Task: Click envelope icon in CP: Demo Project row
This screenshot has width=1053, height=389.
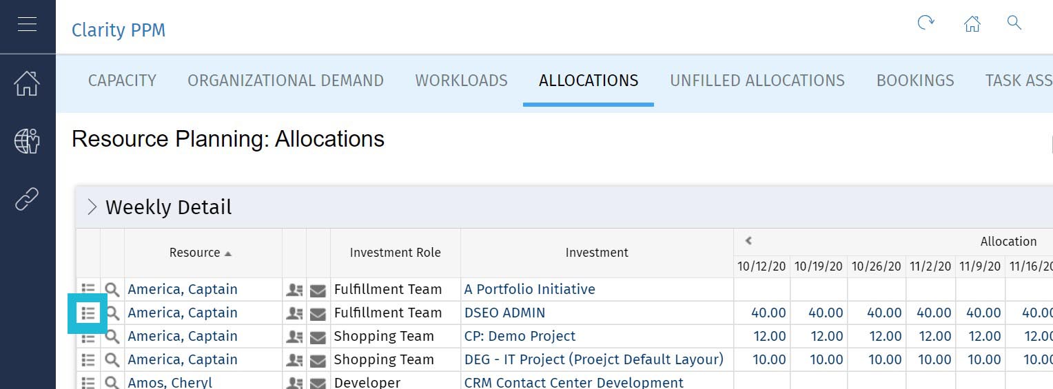Action: click(318, 337)
